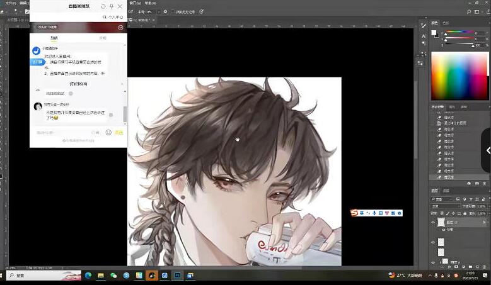Viewport: 491px width, 285px height.
Task: Hide the bottom adjustment layer eye icon
Action: pyautogui.click(x=433, y=262)
